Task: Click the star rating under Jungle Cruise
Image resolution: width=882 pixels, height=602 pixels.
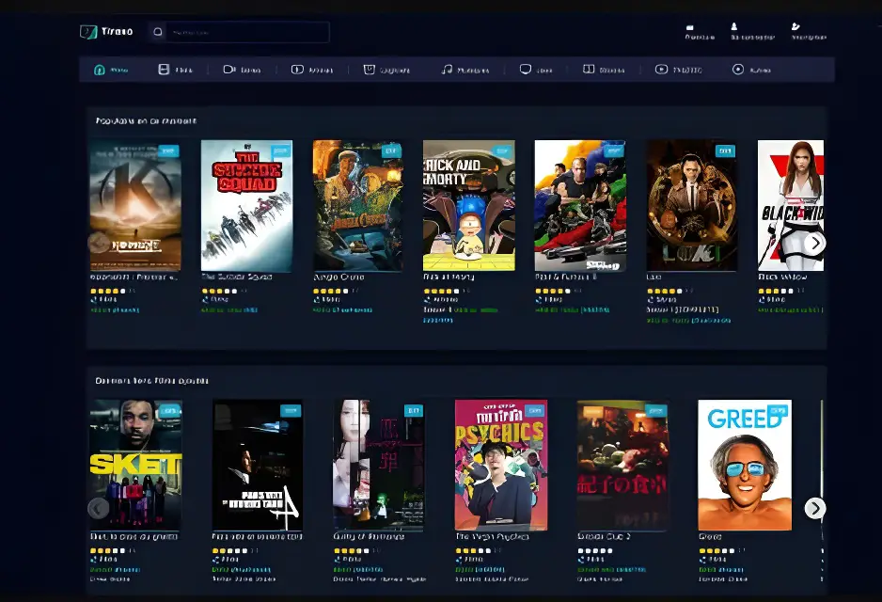Action: 331,291
